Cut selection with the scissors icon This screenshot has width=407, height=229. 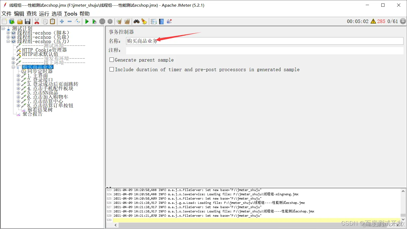[x=37, y=21]
